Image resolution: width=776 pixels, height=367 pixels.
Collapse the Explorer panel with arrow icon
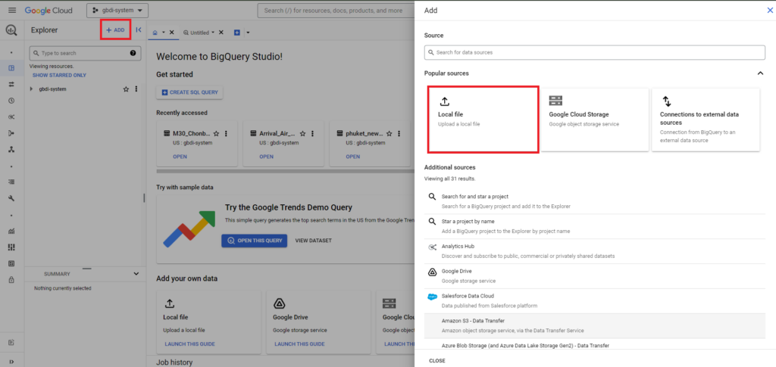[139, 30]
